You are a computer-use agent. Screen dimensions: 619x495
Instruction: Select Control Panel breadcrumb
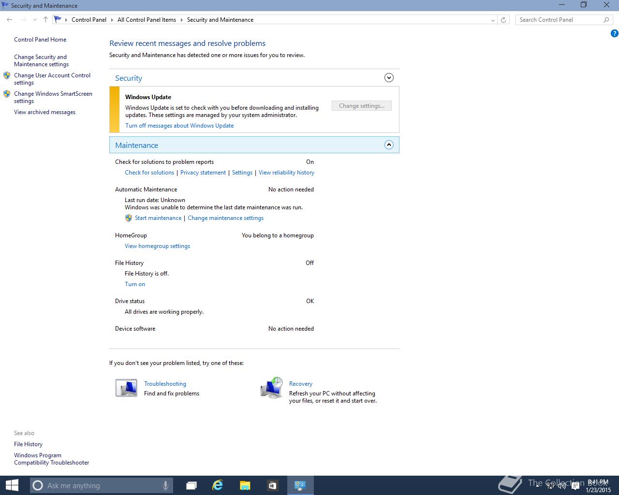[89, 20]
